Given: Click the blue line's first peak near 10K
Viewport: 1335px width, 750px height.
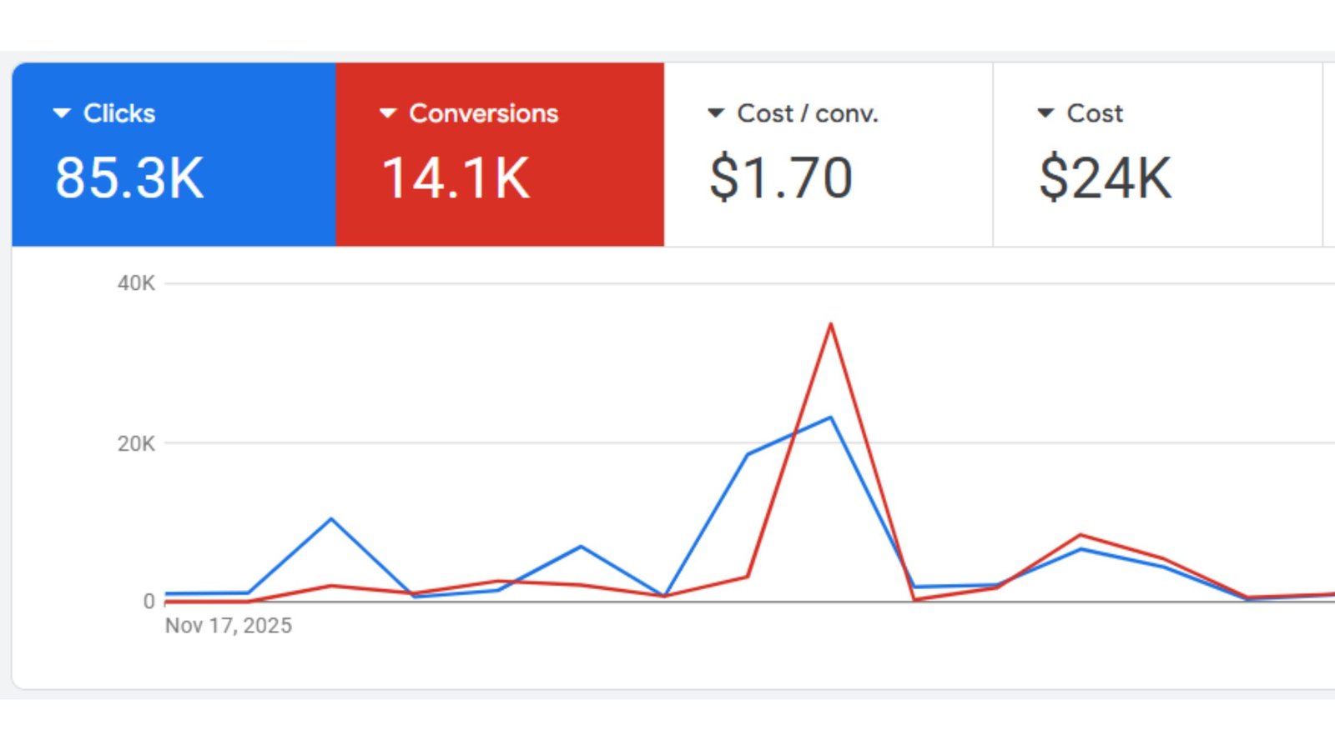Looking at the screenshot, I should click(331, 519).
